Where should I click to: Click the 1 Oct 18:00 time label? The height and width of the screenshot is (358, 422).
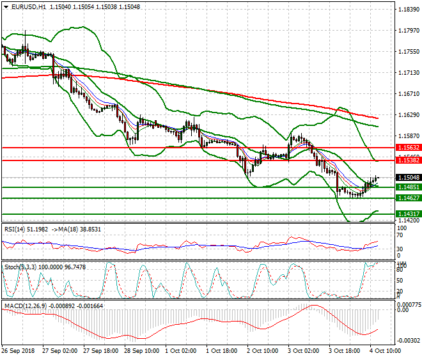pyautogui.click(x=222, y=351)
